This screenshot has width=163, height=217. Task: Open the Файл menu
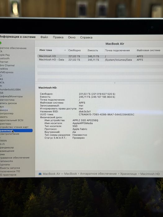point(44,37)
